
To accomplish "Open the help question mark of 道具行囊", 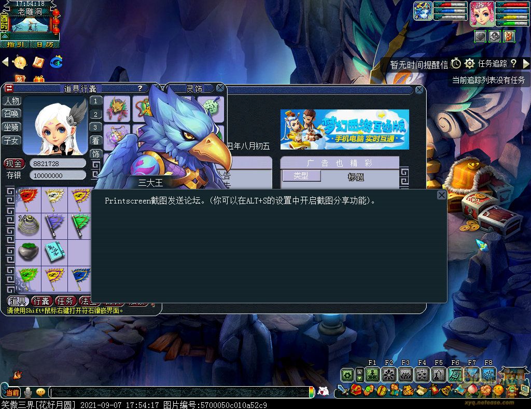I will click(140, 88).
